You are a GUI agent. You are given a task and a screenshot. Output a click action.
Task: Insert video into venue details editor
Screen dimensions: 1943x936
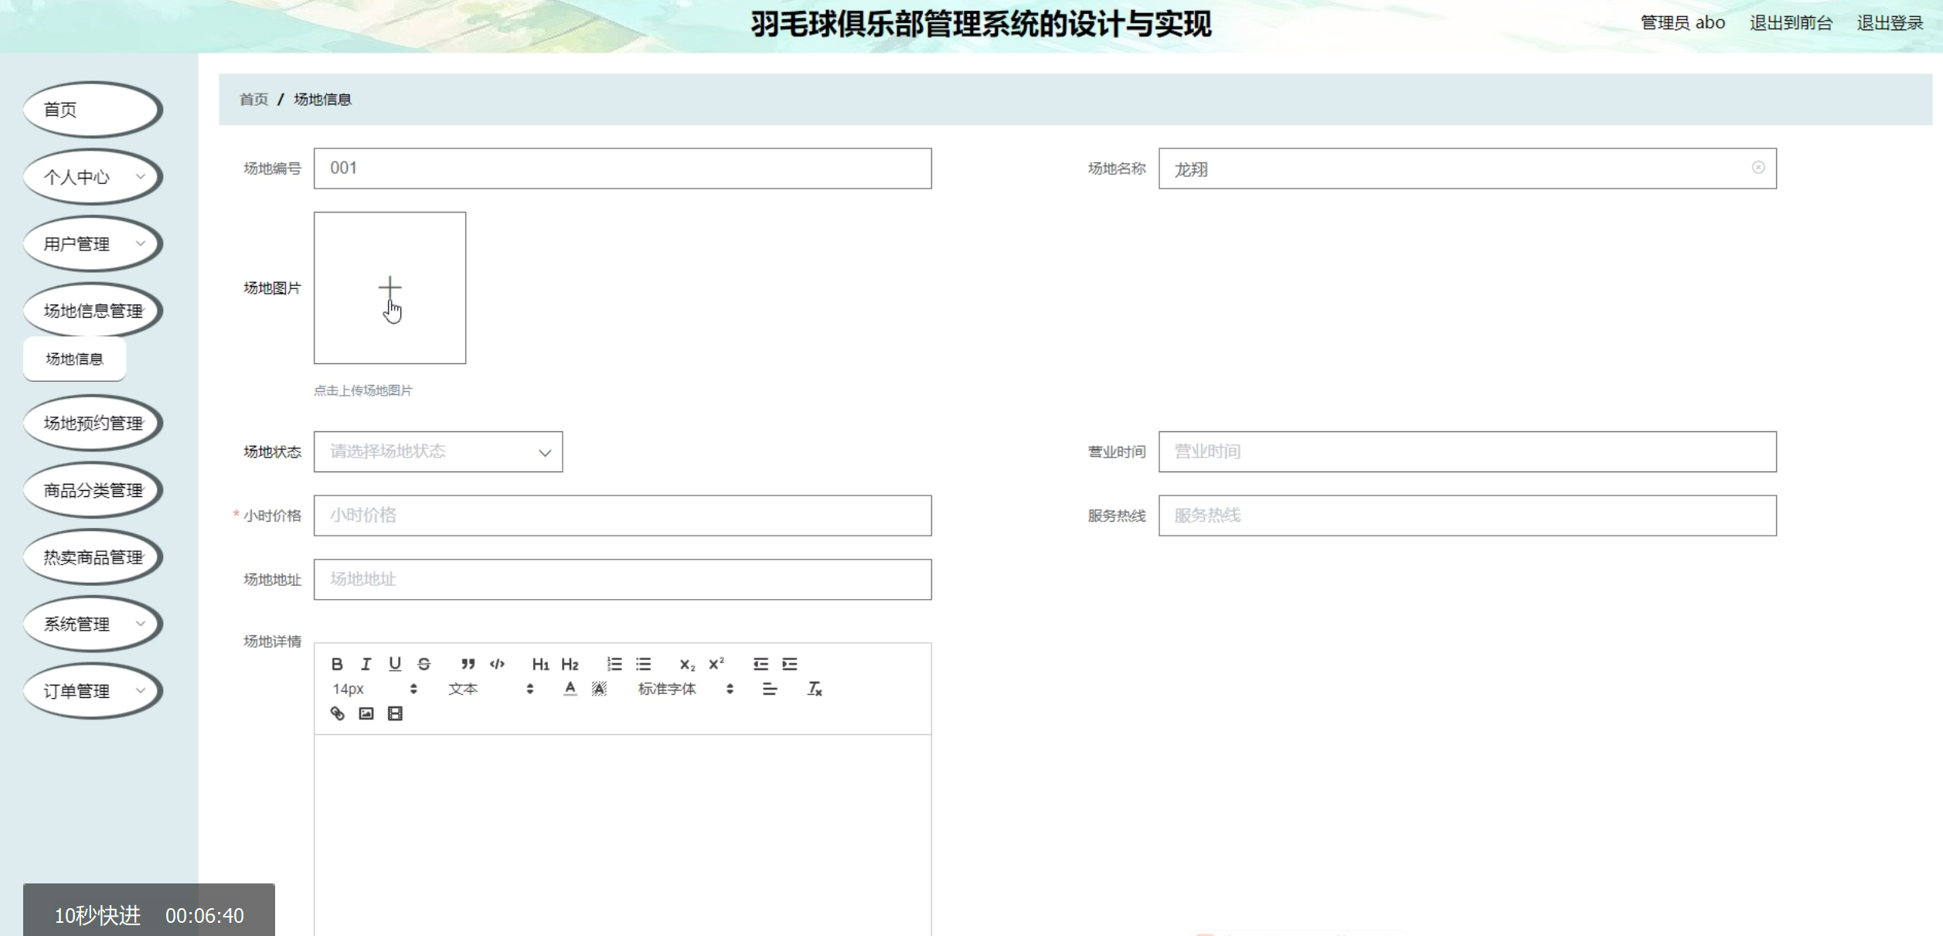coord(395,713)
